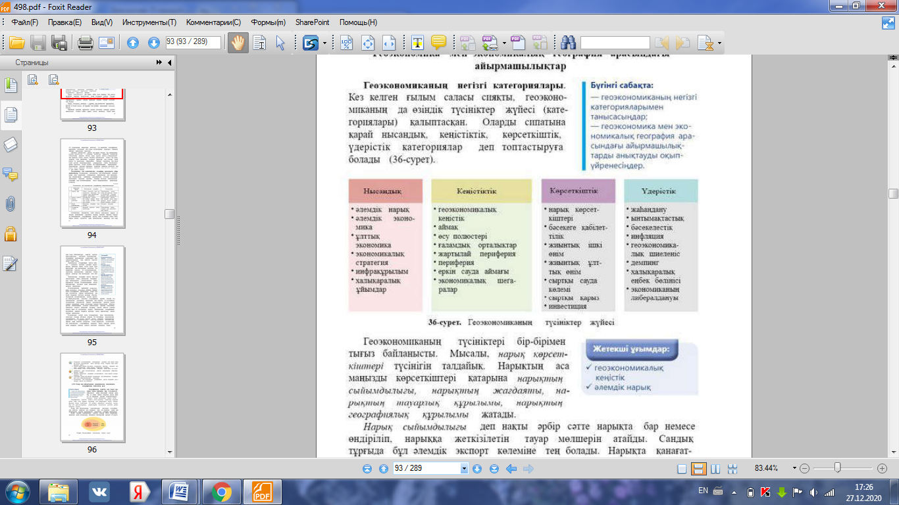The image size is (899, 505).
Task: Open the Формы(m) menu
Action: point(267,22)
